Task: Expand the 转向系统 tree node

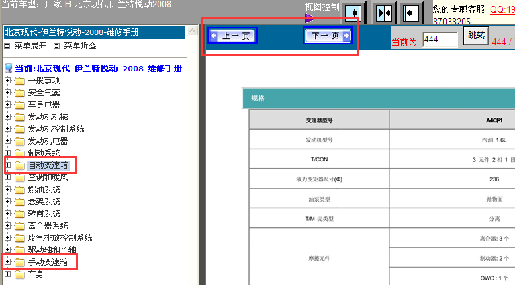Action: [x=7, y=213]
